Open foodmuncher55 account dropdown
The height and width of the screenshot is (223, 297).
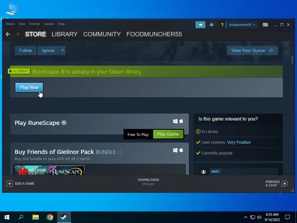242,25
